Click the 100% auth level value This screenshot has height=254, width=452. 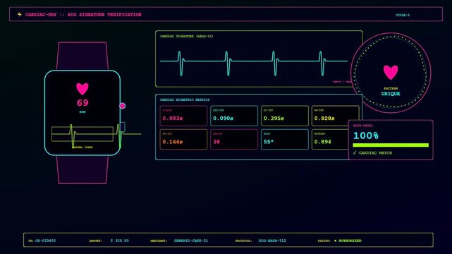366,135
